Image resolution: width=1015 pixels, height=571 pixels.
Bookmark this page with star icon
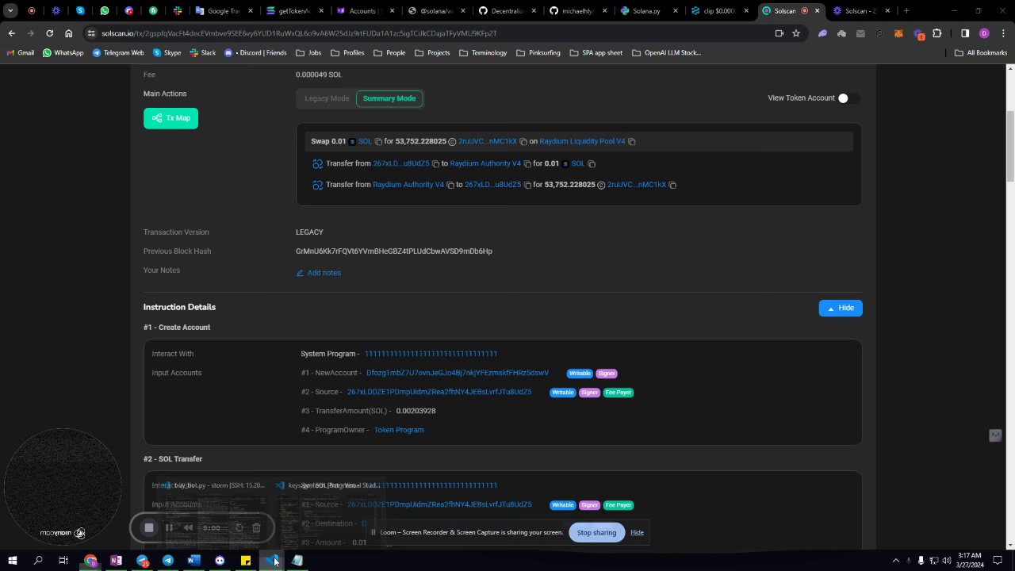pyautogui.click(x=795, y=33)
